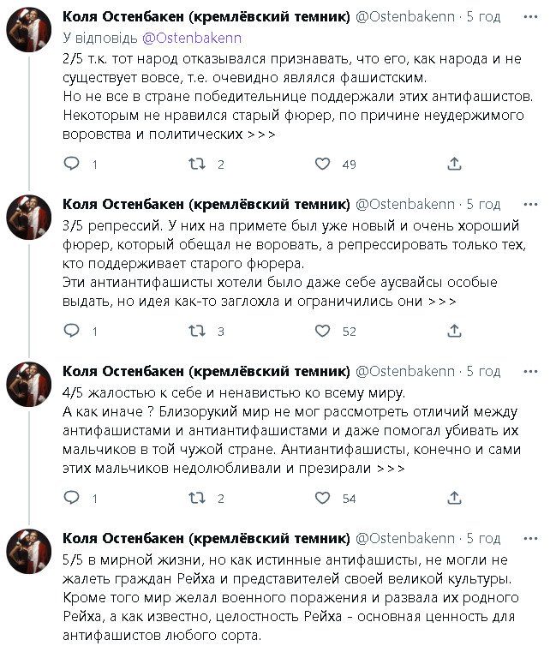550x646 pixels.
Task: Reply to the 2/5 tweet
Action: coord(73,164)
